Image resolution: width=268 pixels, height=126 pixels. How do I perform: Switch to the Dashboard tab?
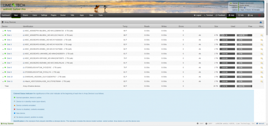click(6, 15)
